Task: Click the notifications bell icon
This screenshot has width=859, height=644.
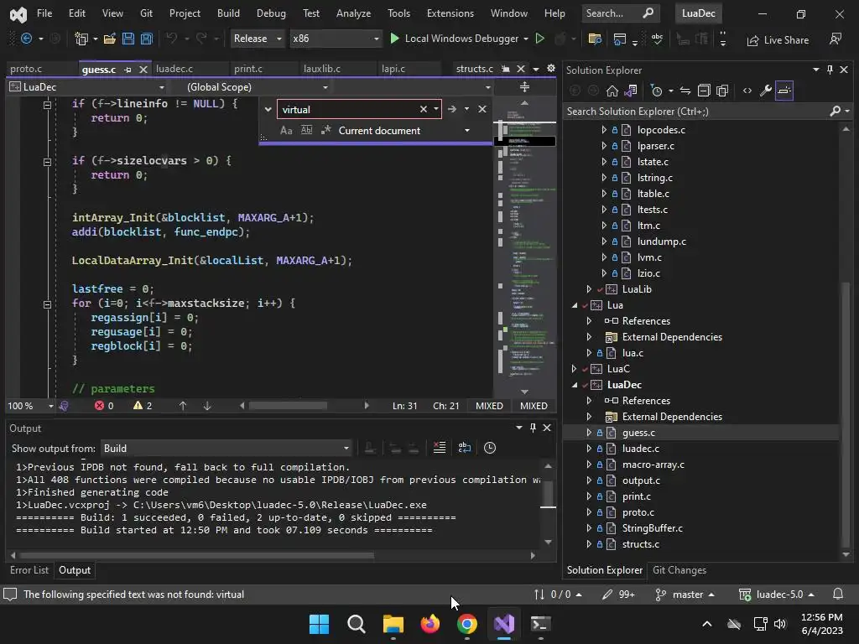Action: coord(838,595)
